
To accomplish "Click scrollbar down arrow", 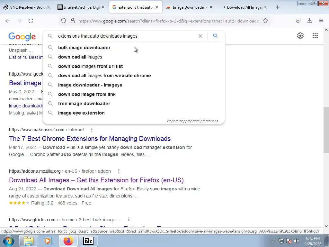I will pos(326,226).
